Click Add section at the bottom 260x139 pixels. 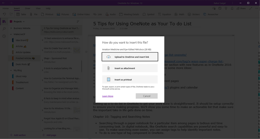point(18,135)
